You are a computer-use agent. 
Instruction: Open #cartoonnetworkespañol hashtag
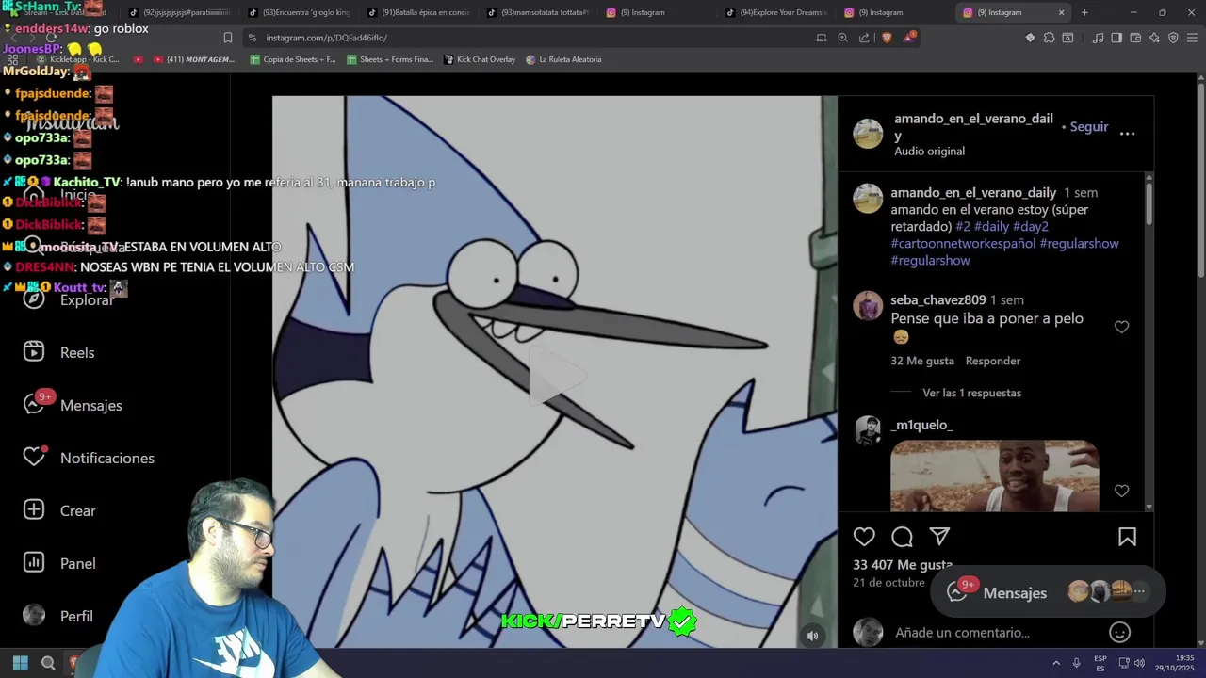[963, 243]
